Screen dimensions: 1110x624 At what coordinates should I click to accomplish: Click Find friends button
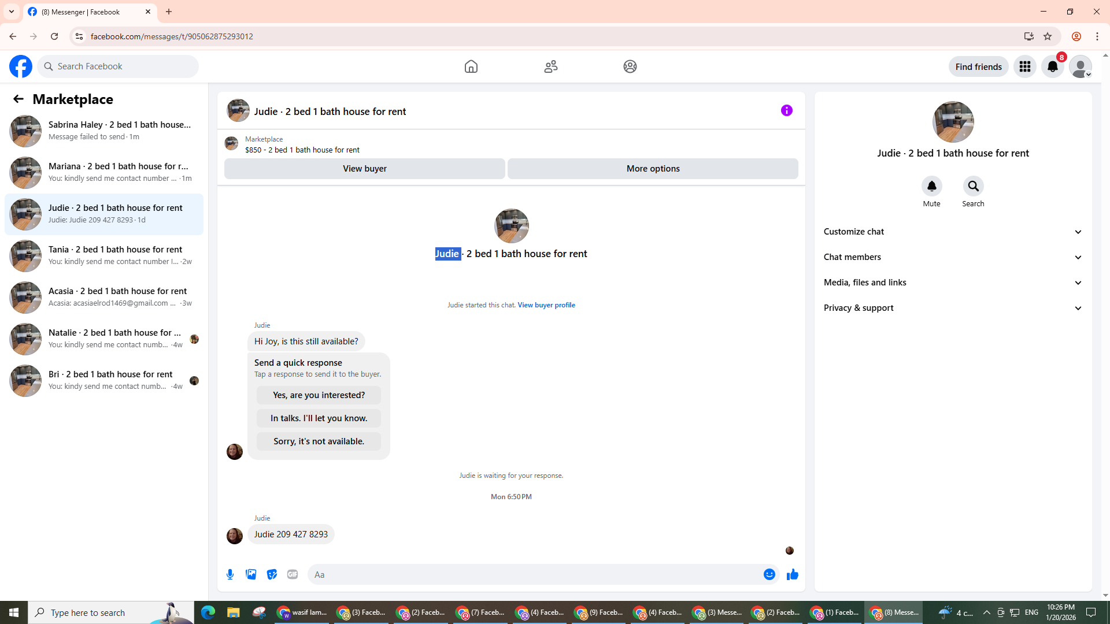979,66
